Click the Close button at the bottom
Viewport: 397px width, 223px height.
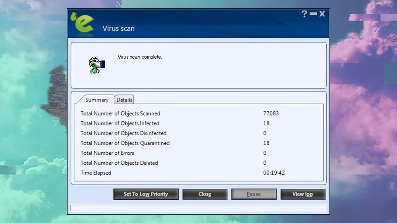(x=205, y=194)
